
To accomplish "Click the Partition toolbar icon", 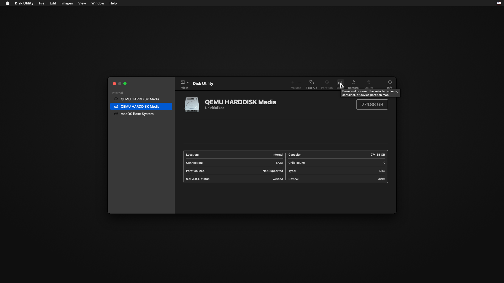I will (x=327, y=82).
